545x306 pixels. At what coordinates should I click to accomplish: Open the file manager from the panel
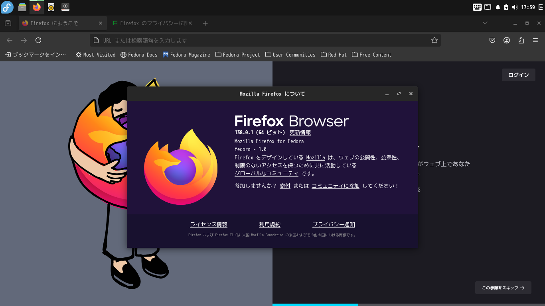(22, 7)
